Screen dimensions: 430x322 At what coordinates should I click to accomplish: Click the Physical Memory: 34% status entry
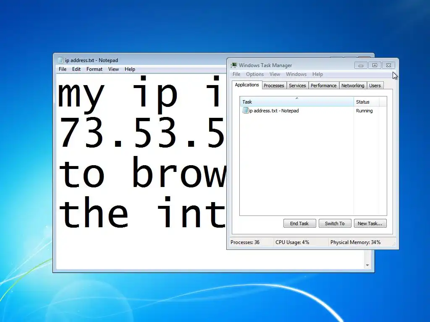point(355,242)
